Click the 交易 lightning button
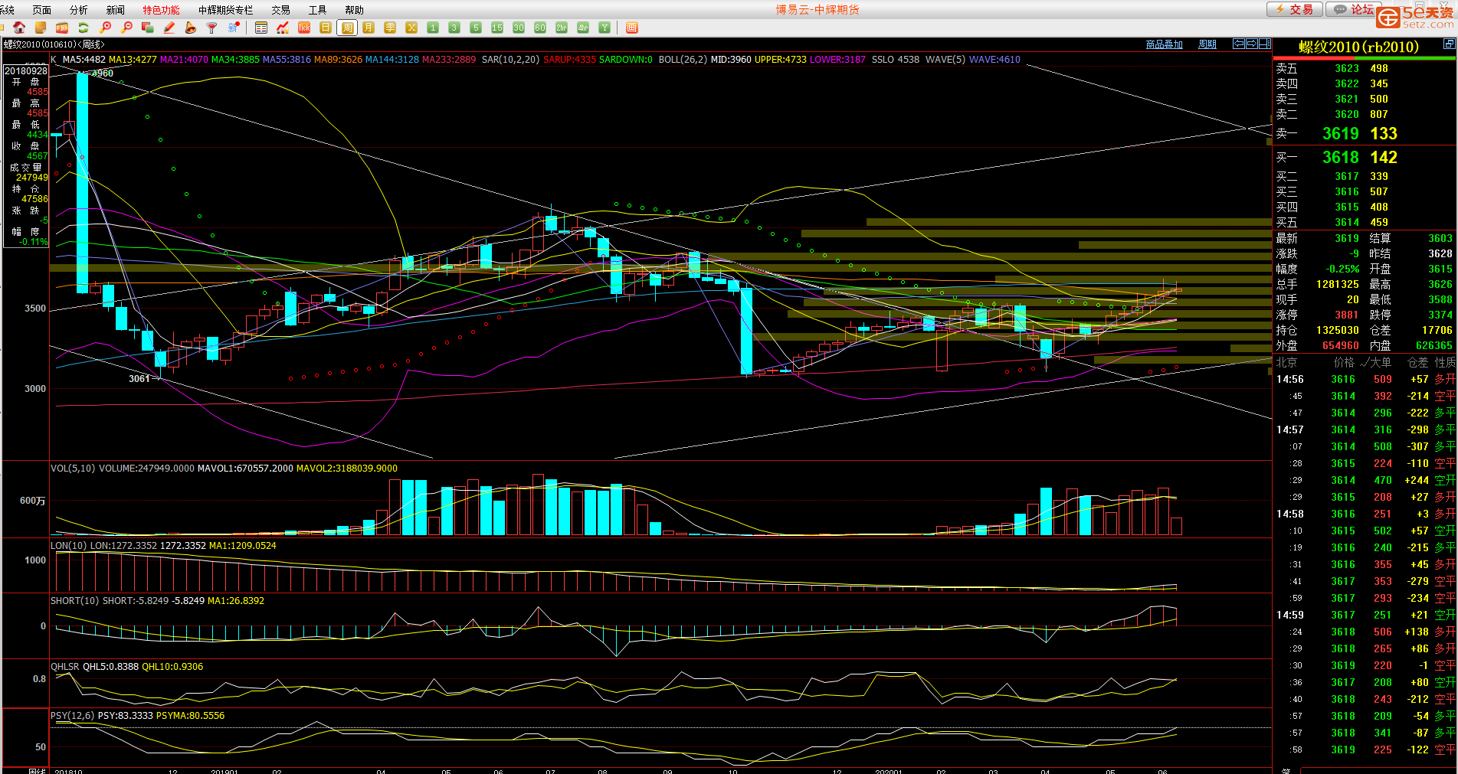 click(1294, 9)
